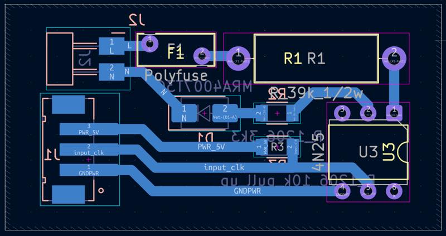Select J1 pad 1 labeled GNDPWR
Image resolution: width=446 pixels, height=236 pixels.
tap(89, 170)
